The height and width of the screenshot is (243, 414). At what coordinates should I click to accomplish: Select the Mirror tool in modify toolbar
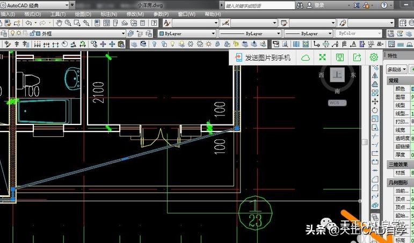tap(375, 76)
